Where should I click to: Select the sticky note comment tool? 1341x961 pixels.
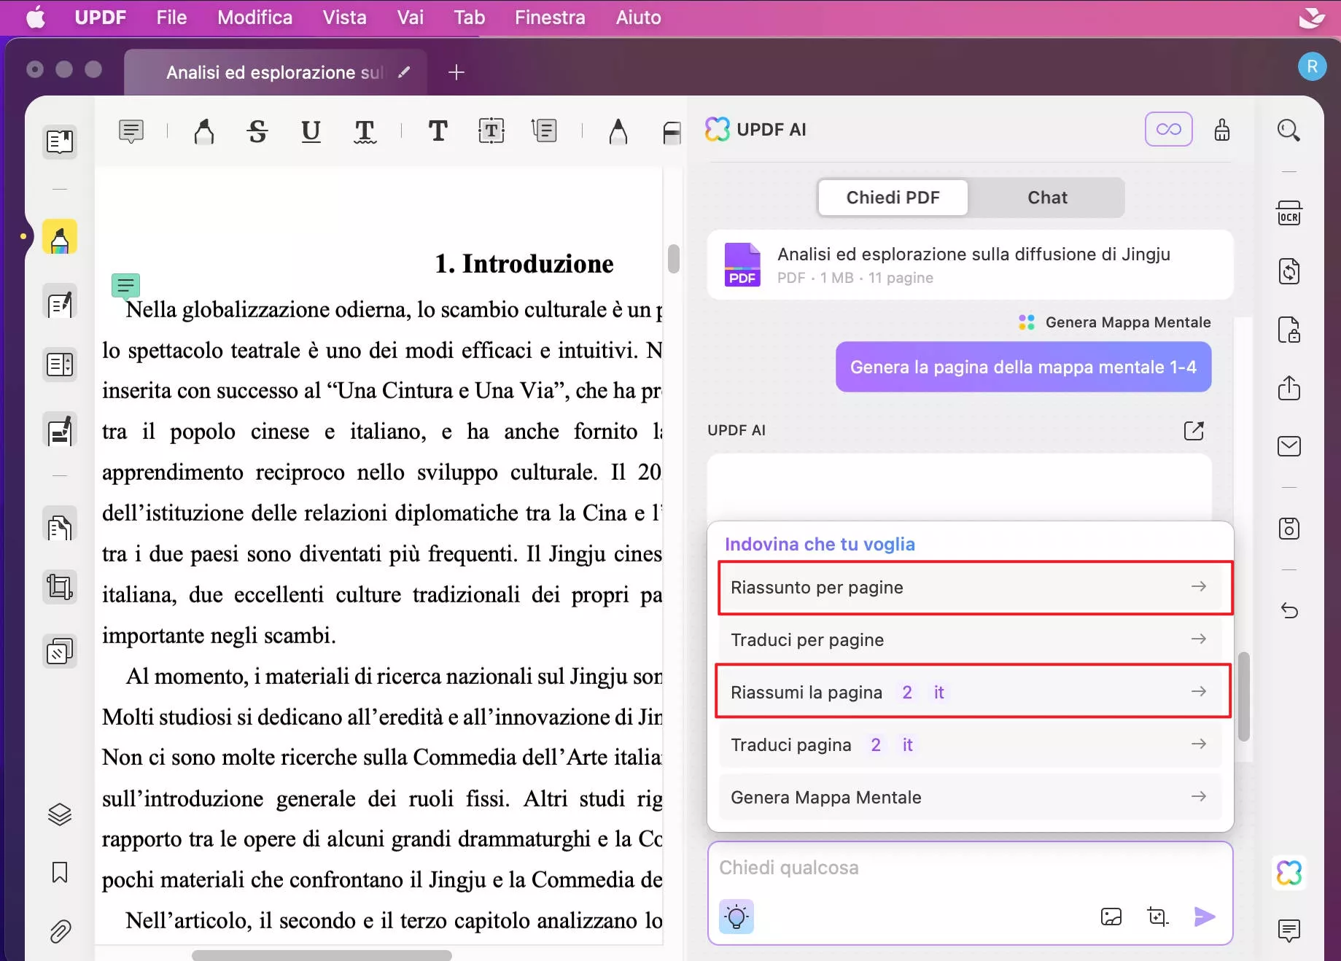[x=131, y=131]
